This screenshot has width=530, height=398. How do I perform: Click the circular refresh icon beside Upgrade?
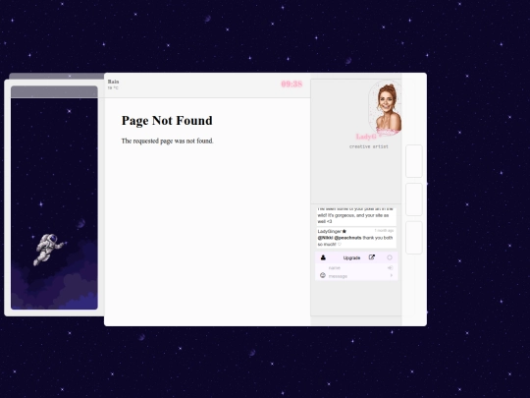(390, 257)
